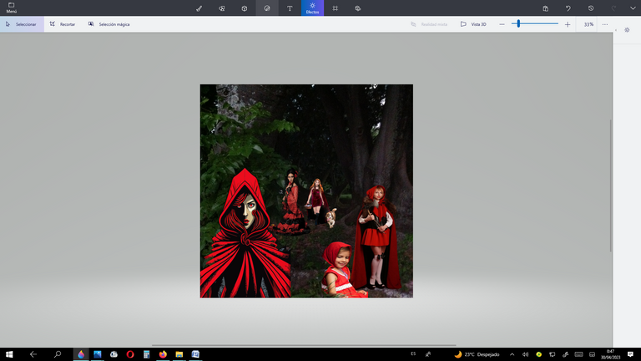641x361 pixels.
Task: Launch Firefox from the taskbar
Action: (x=163, y=354)
